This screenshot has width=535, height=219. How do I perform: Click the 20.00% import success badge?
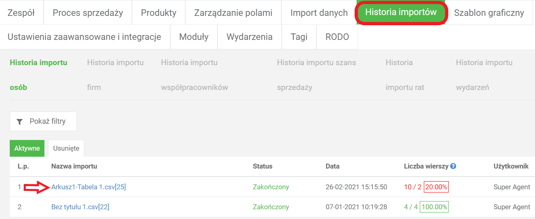436,187
